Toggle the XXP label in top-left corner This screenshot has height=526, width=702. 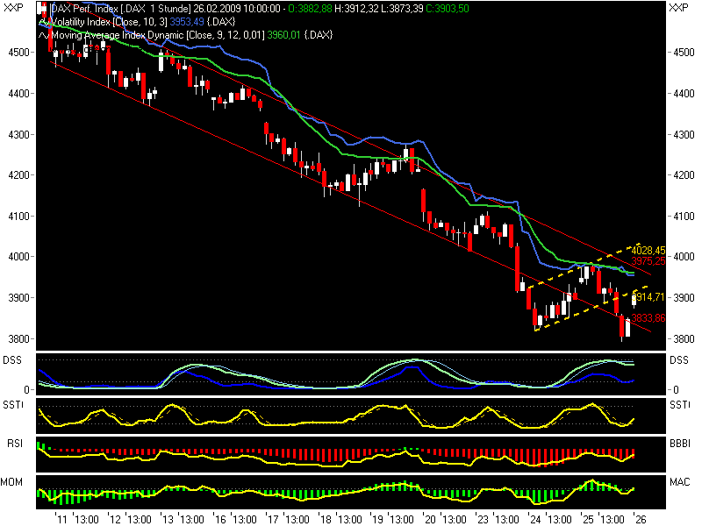(15, 8)
